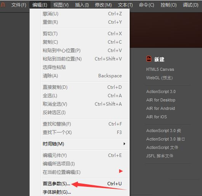The image size is (202, 196).
Task: Create new AIR for Android document
Action: (x=160, y=108)
